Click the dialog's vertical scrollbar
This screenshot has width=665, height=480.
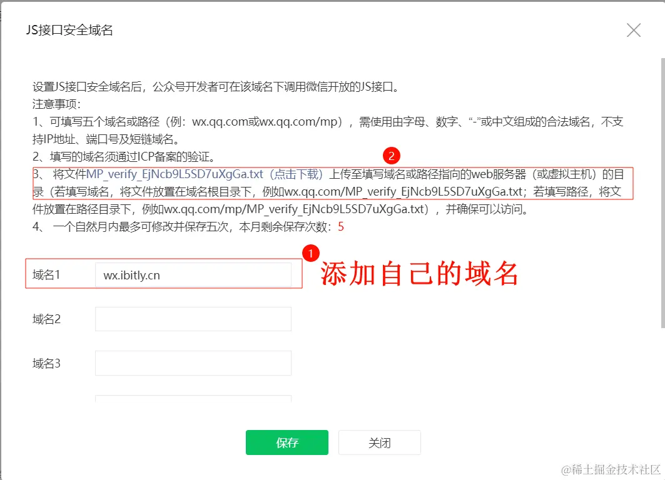click(663, 192)
